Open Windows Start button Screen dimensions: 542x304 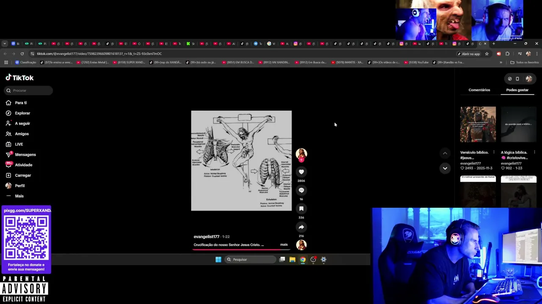pos(218,259)
